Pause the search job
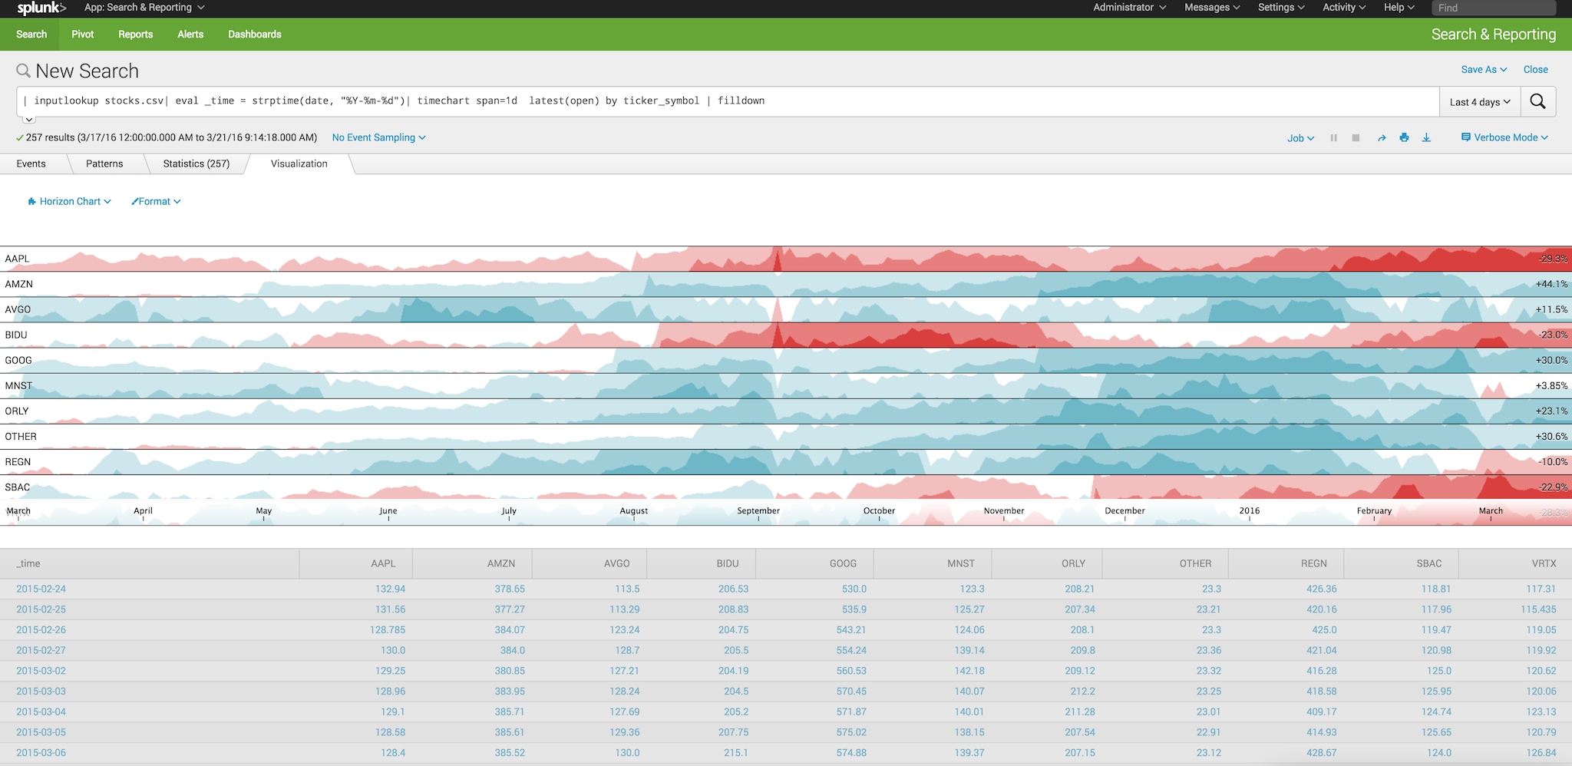The height and width of the screenshot is (766, 1572). (1333, 138)
